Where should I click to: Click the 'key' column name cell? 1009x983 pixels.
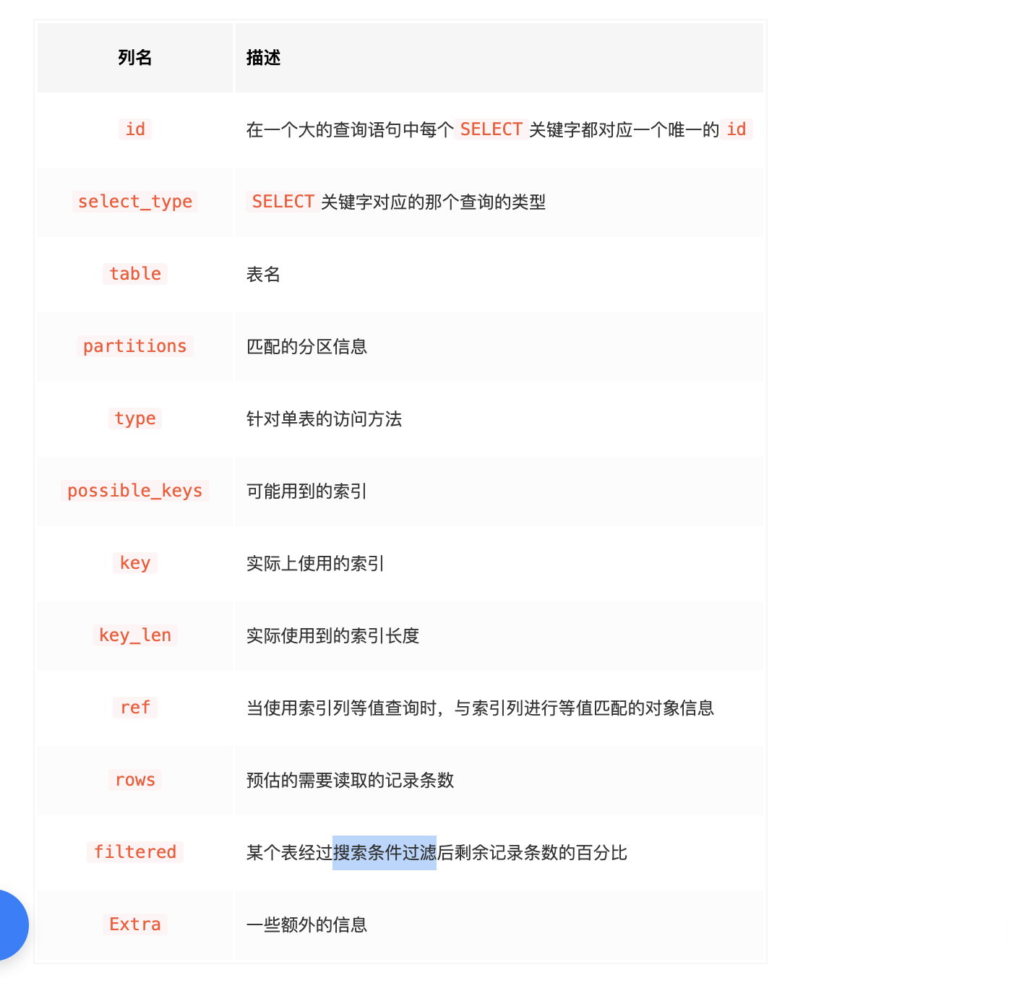pyautogui.click(x=135, y=563)
